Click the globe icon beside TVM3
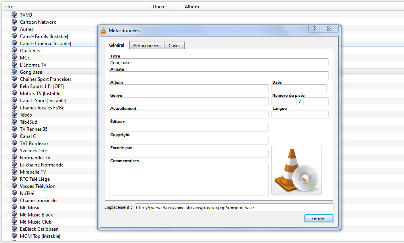404x243 pixels. pos(14,14)
